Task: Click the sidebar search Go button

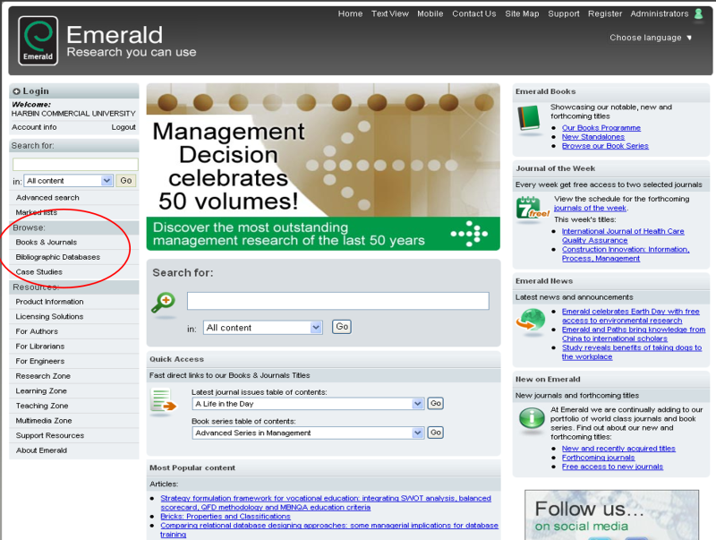Action: (x=126, y=181)
